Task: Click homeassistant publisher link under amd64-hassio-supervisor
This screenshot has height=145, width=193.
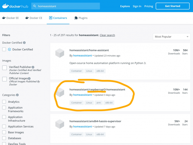Action: click(x=82, y=126)
